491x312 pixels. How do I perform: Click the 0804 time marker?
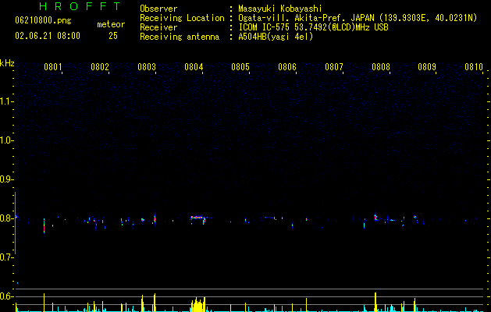[194, 67]
